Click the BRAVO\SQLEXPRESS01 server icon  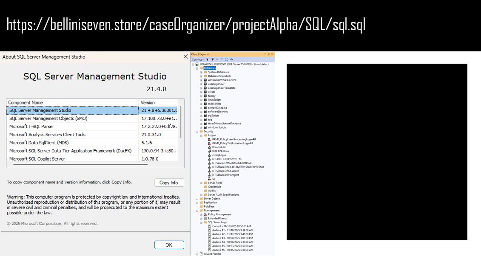197,64
